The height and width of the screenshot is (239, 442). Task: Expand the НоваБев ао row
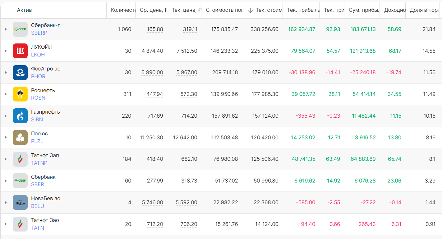pyautogui.click(x=6, y=202)
